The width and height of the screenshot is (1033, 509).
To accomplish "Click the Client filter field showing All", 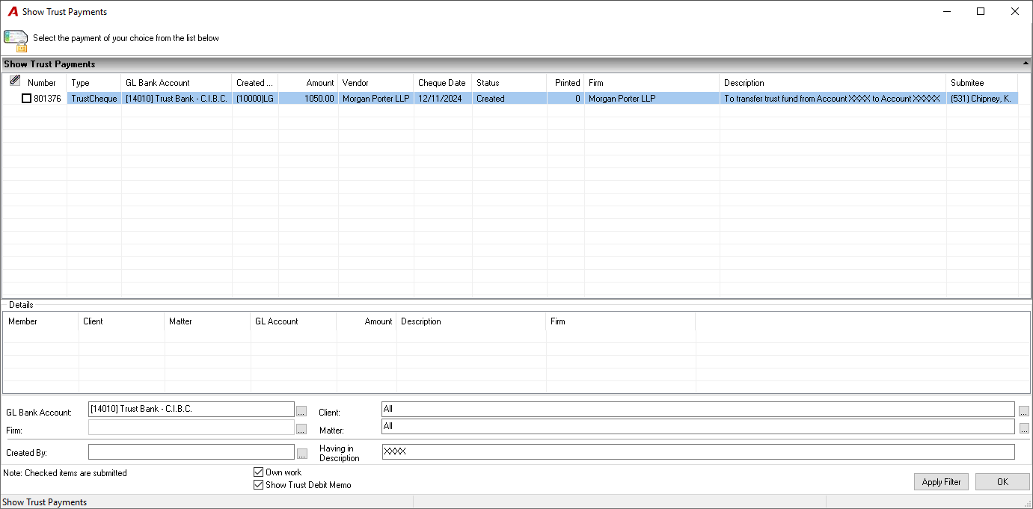I will click(x=699, y=409).
